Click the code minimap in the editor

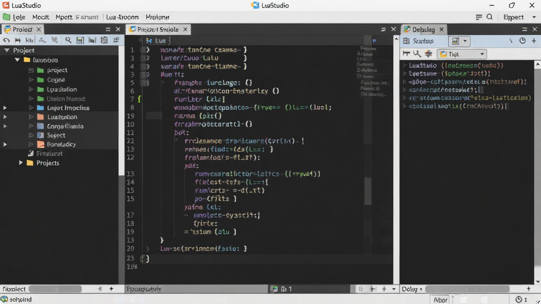coord(374,71)
